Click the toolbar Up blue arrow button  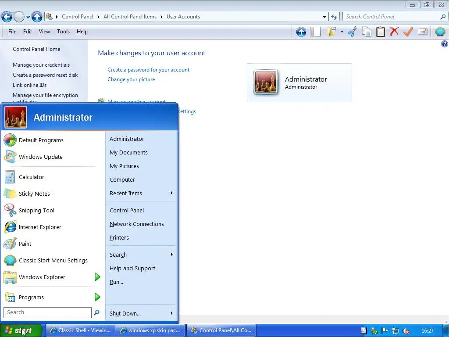(301, 32)
